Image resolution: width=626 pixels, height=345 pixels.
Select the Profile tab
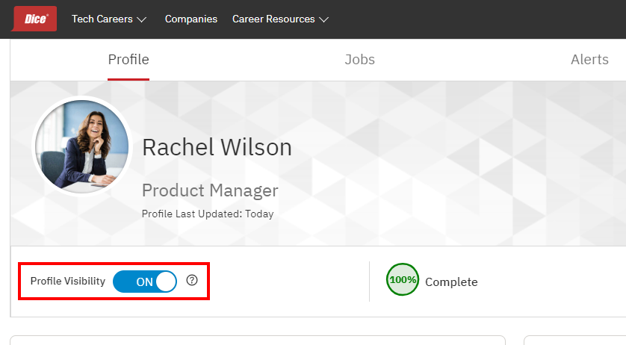(128, 60)
